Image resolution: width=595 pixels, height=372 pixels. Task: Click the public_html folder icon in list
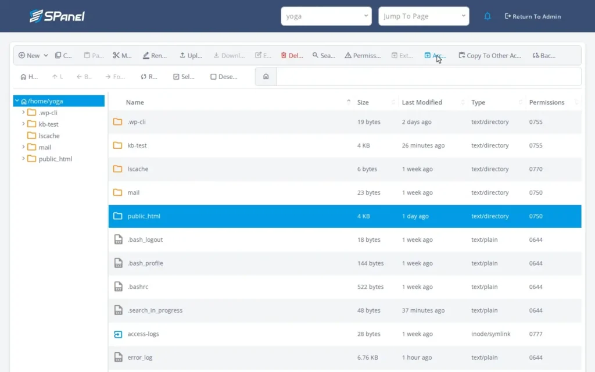tap(117, 216)
